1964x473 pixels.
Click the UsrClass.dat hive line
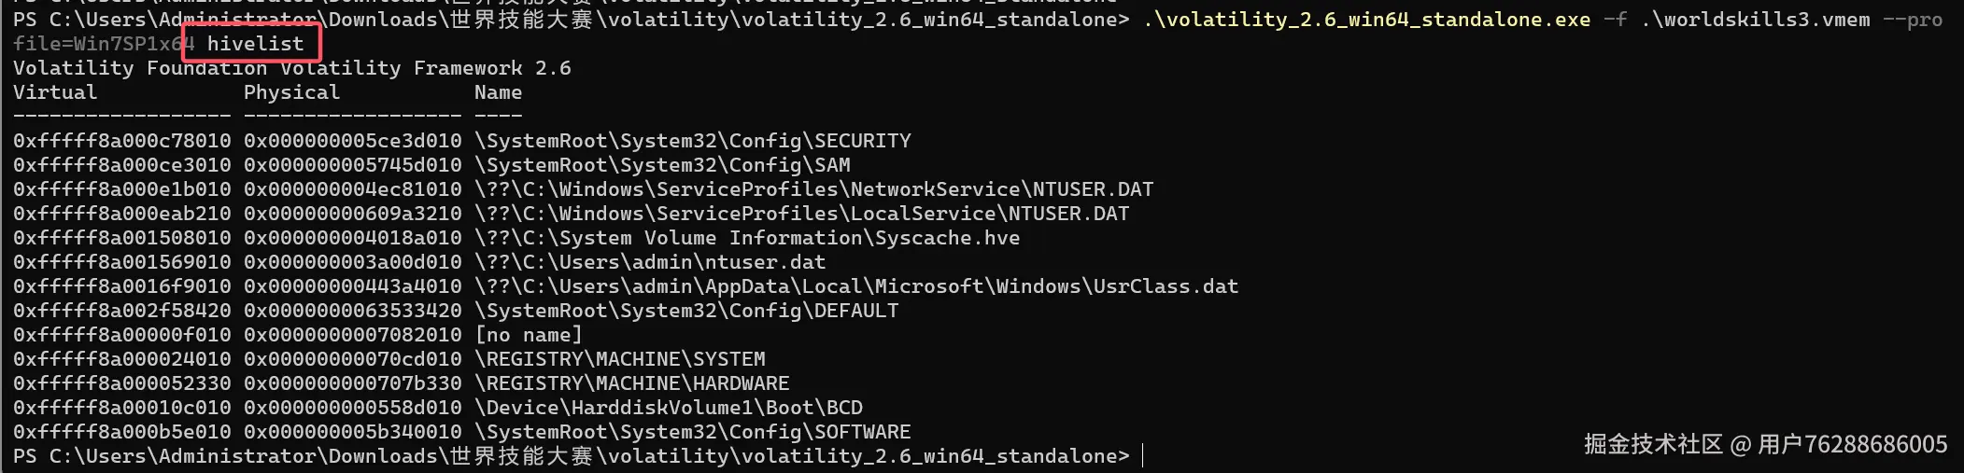click(626, 286)
